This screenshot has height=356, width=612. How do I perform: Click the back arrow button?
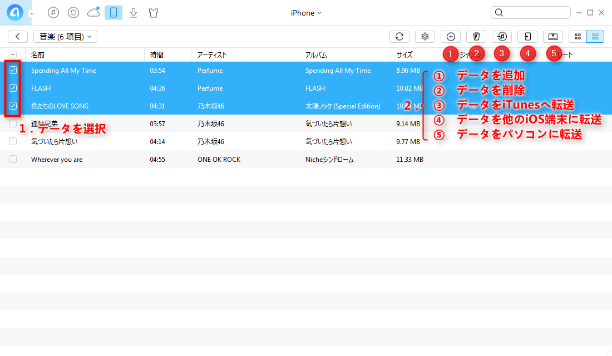point(18,37)
